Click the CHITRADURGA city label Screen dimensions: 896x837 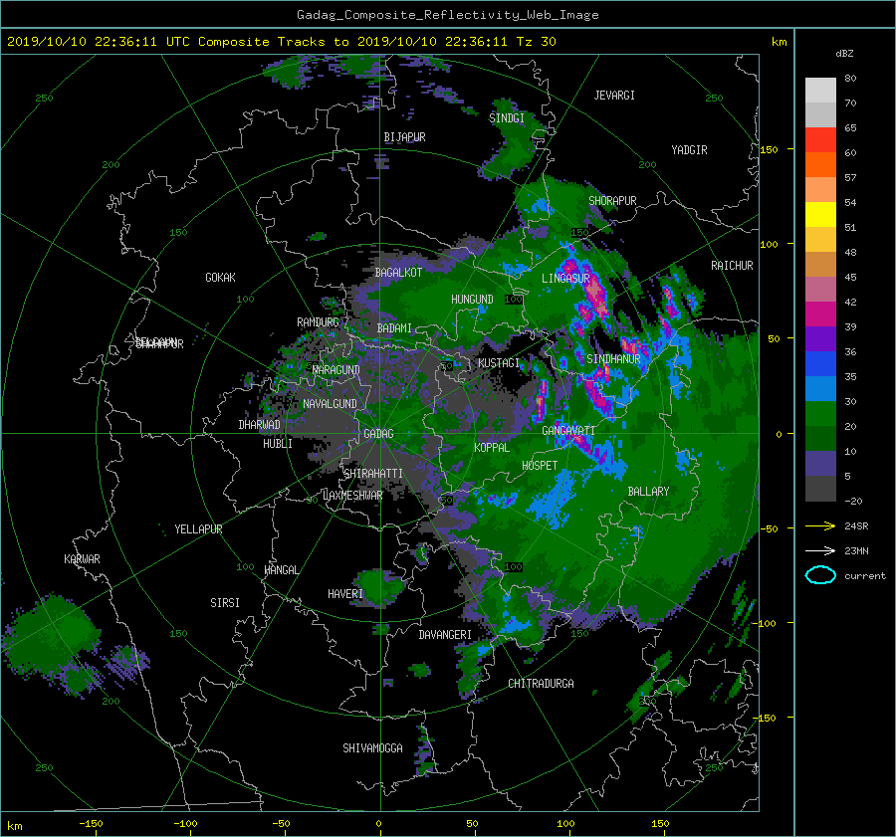coord(541,684)
